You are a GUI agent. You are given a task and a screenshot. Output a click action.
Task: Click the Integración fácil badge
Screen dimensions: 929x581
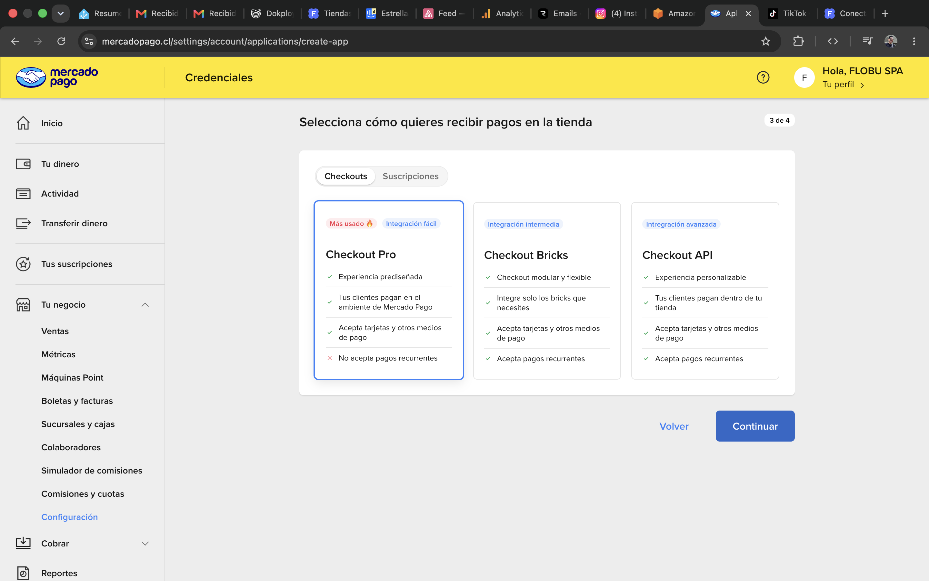(411, 224)
